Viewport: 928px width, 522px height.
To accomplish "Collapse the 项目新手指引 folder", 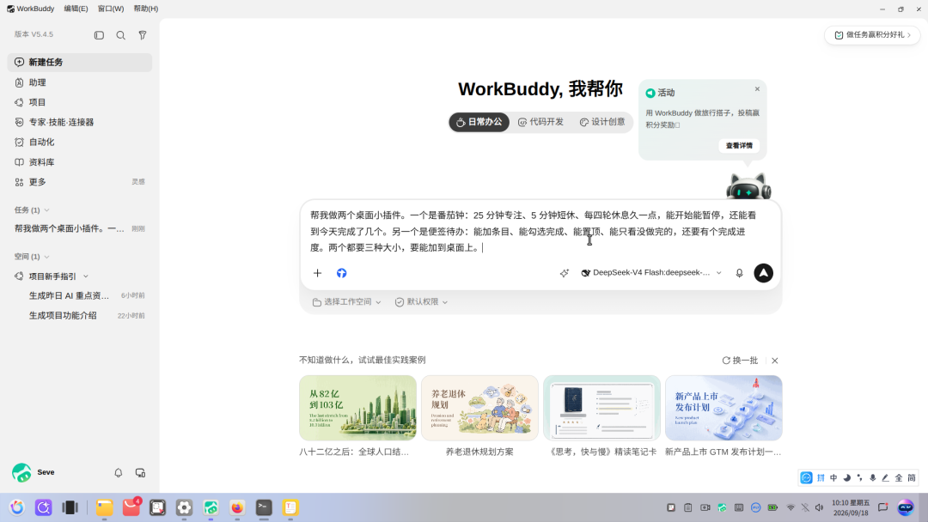I will [x=86, y=276].
